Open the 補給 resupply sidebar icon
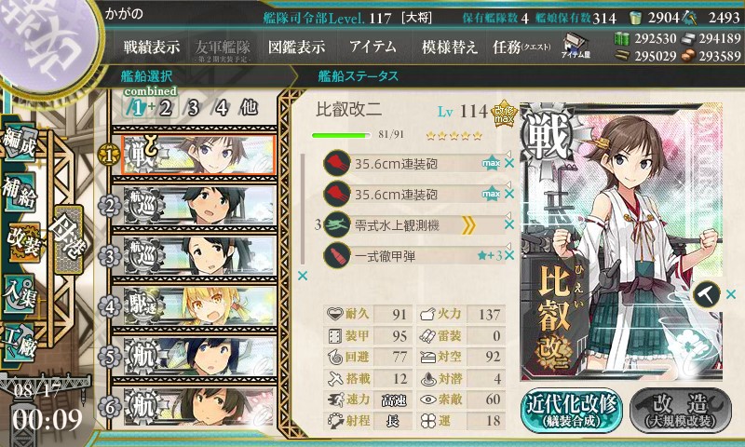The width and height of the screenshot is (745, 447). click(20, 194)
